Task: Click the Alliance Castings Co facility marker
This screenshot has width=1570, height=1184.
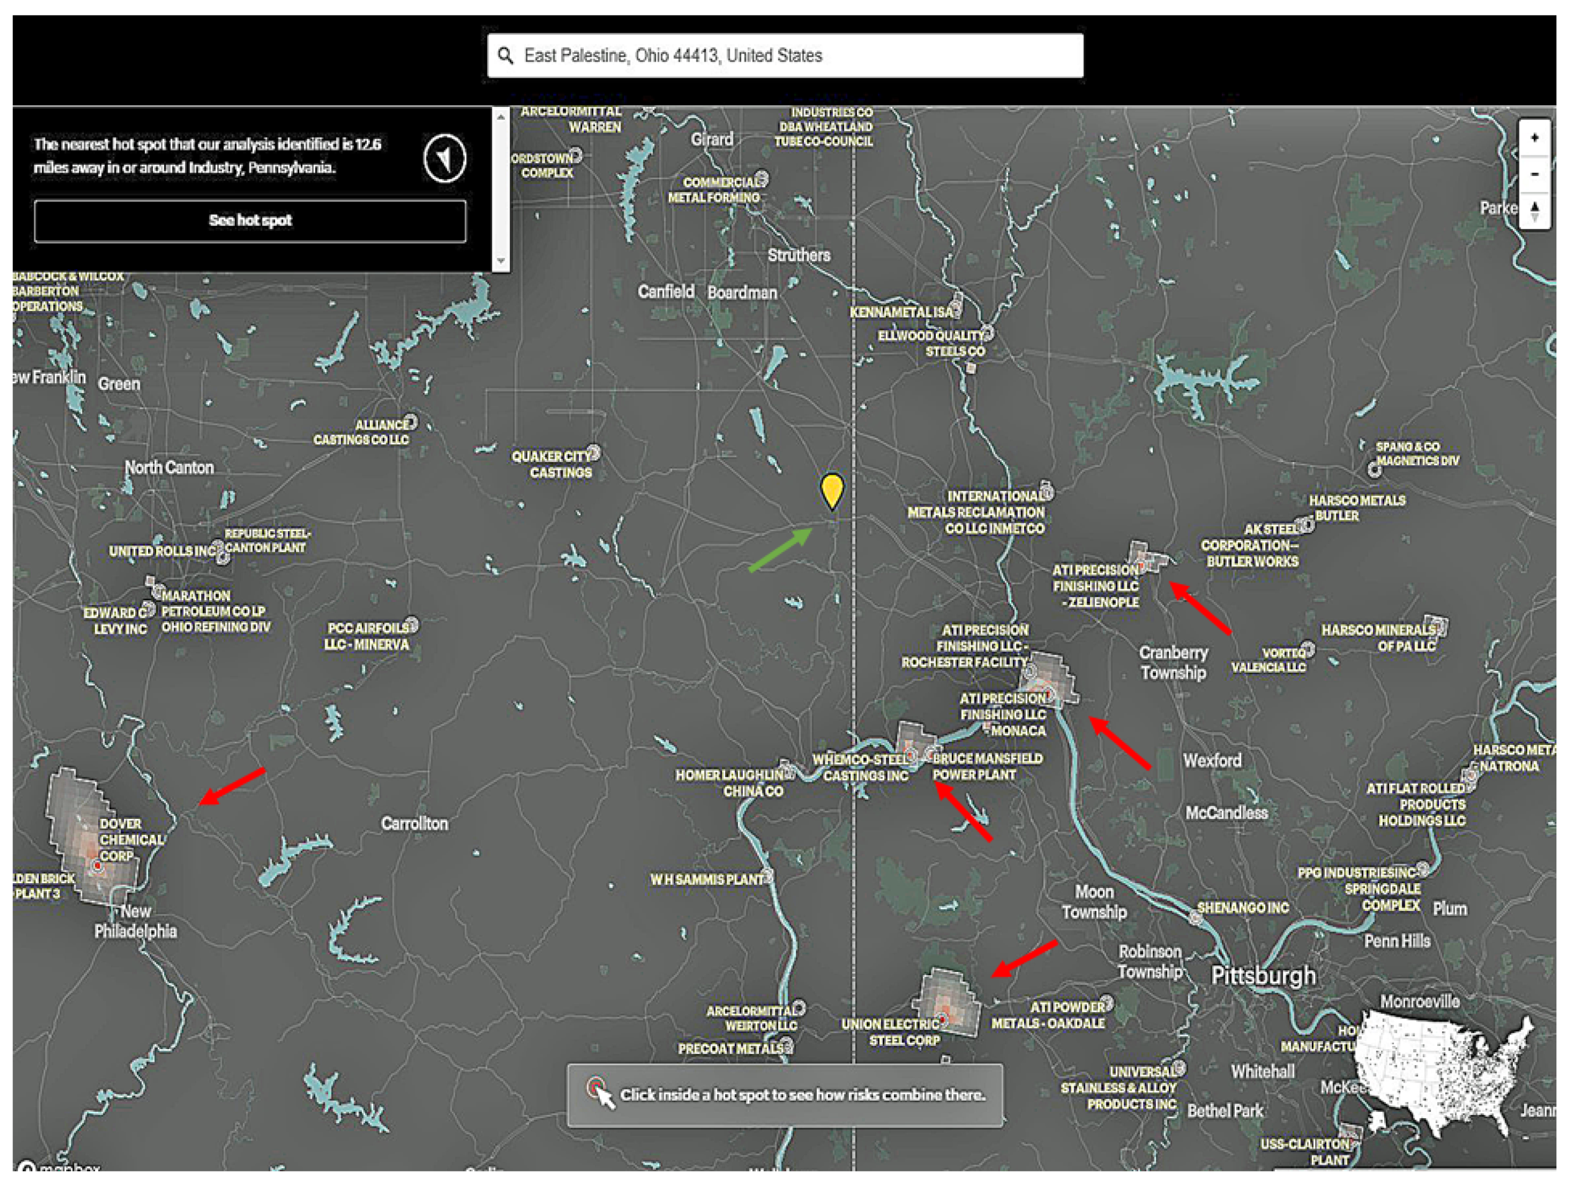Action: coord(411,423)
